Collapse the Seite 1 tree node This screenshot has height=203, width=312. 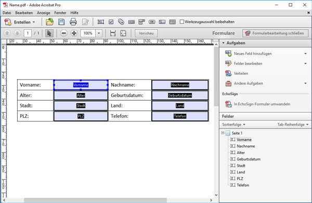point(223,133)
